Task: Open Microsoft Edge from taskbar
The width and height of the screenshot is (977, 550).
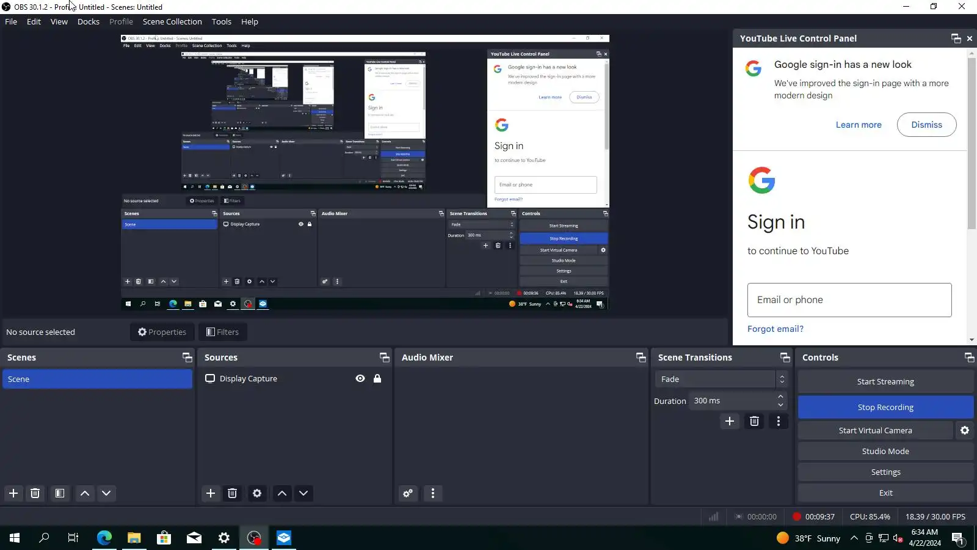Action: click(x=104, y=538)
